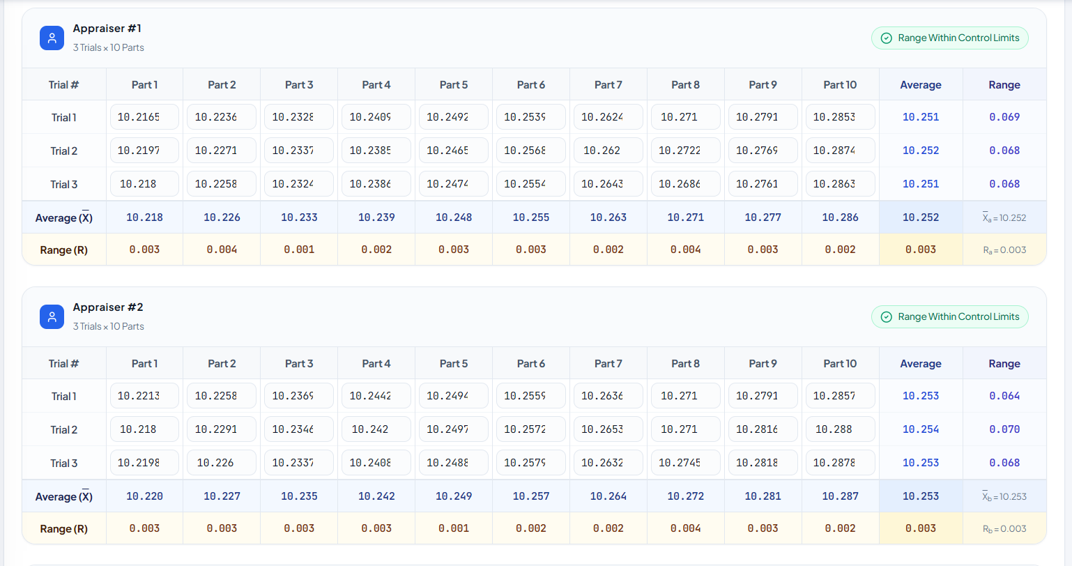Edit Appraiser #1 Trial 1 Part 1 value
Viewport: 1072px width, 566px height.
[x=144, y=117]
